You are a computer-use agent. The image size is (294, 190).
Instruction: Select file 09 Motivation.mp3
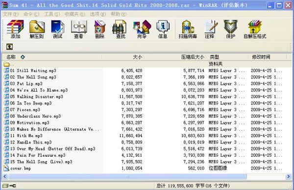pos(29,123)
